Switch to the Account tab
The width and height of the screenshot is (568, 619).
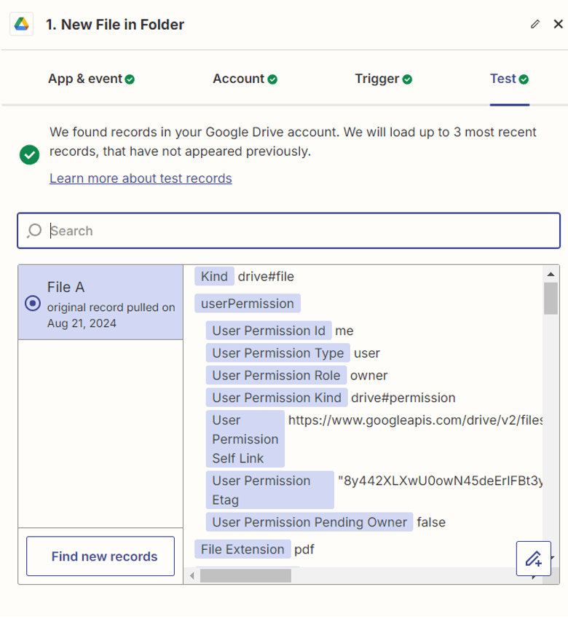pyautogui.click(x=245, y=79)
